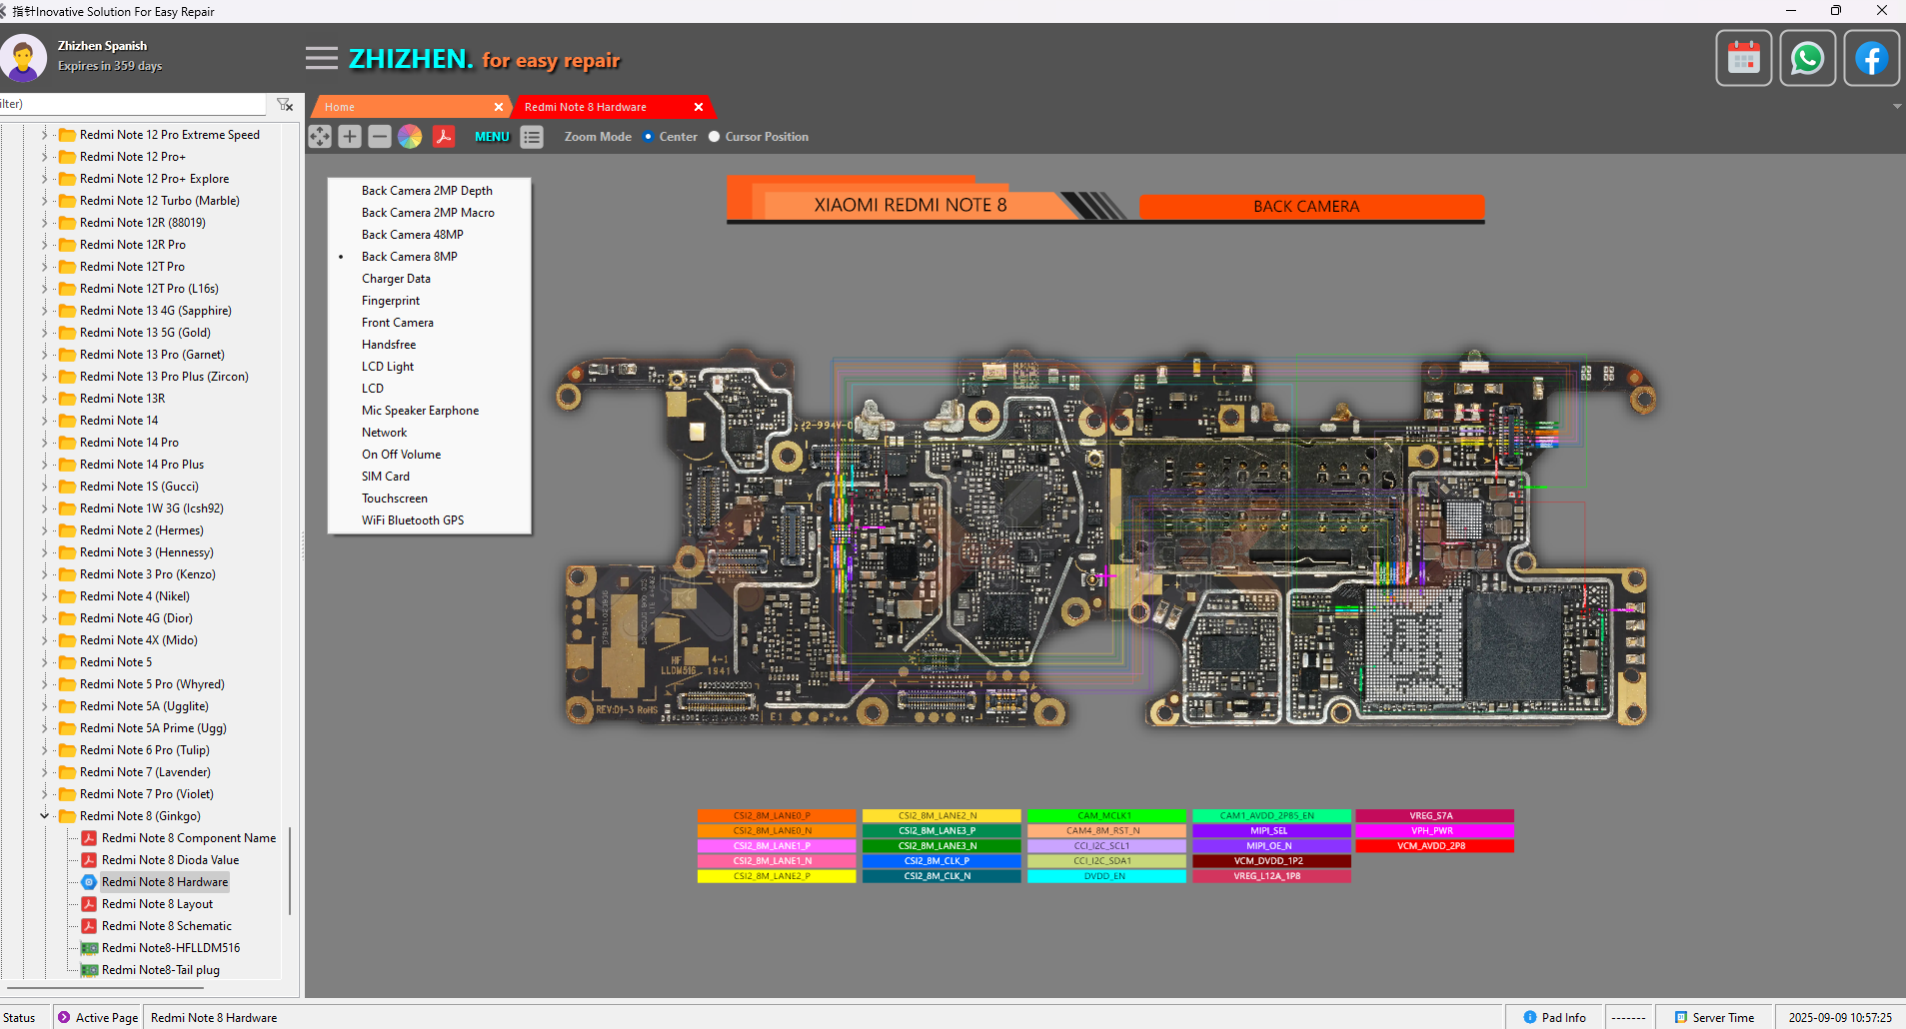
Task: Click PDF icon of Redmi Note 8 Schematic
Action: point(89,926)
